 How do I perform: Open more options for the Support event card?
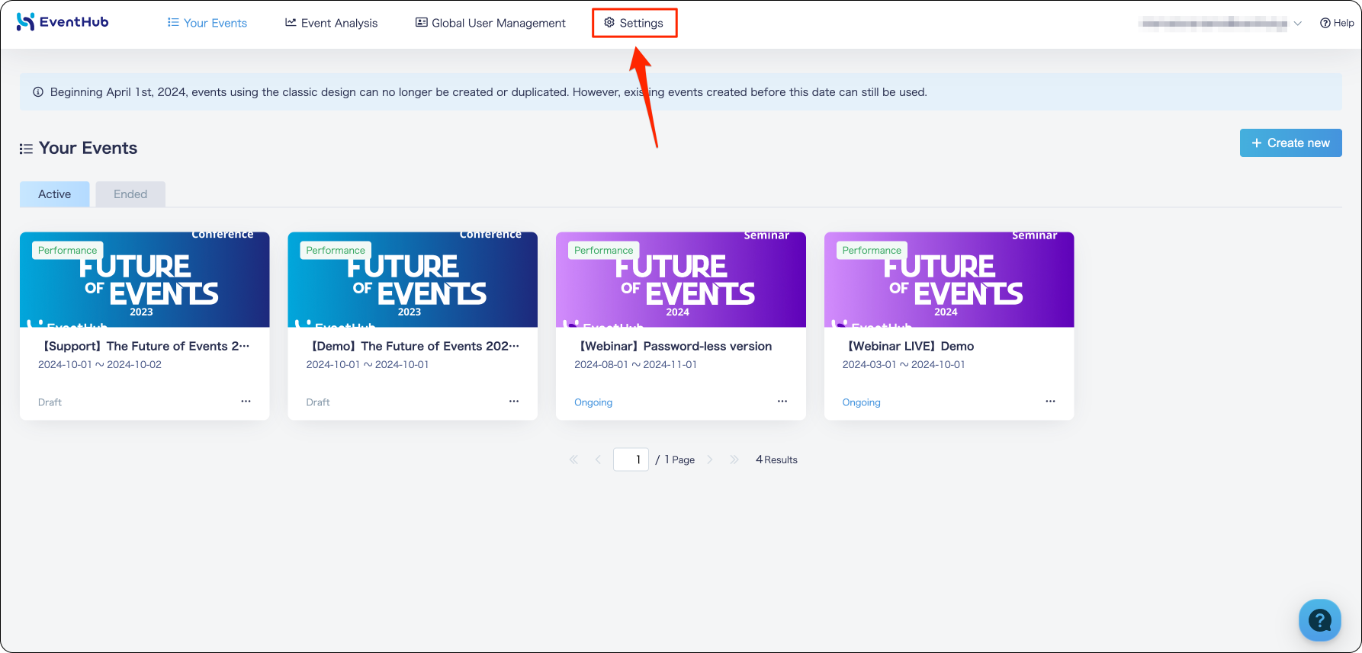pyautogui.click(x=246, y=401)
